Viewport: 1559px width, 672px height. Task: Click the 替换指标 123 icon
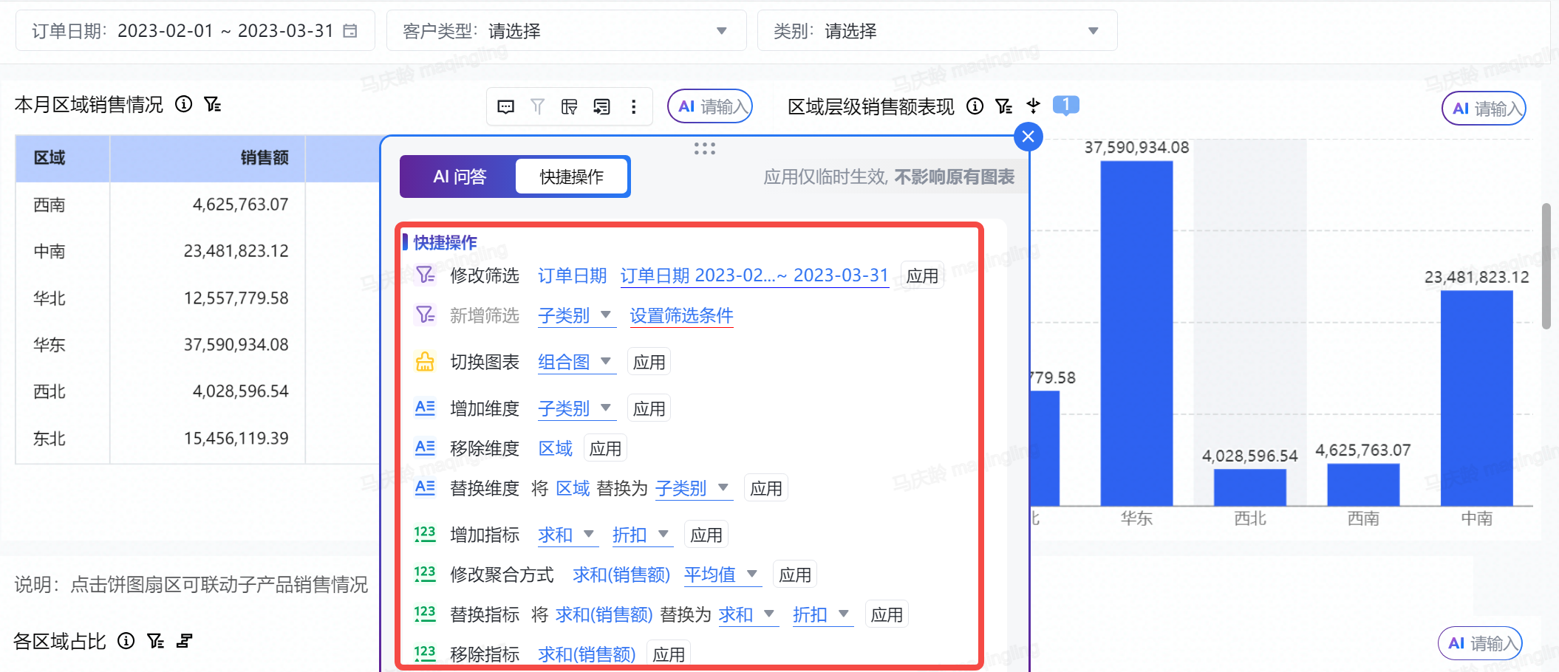pos(425,614)
